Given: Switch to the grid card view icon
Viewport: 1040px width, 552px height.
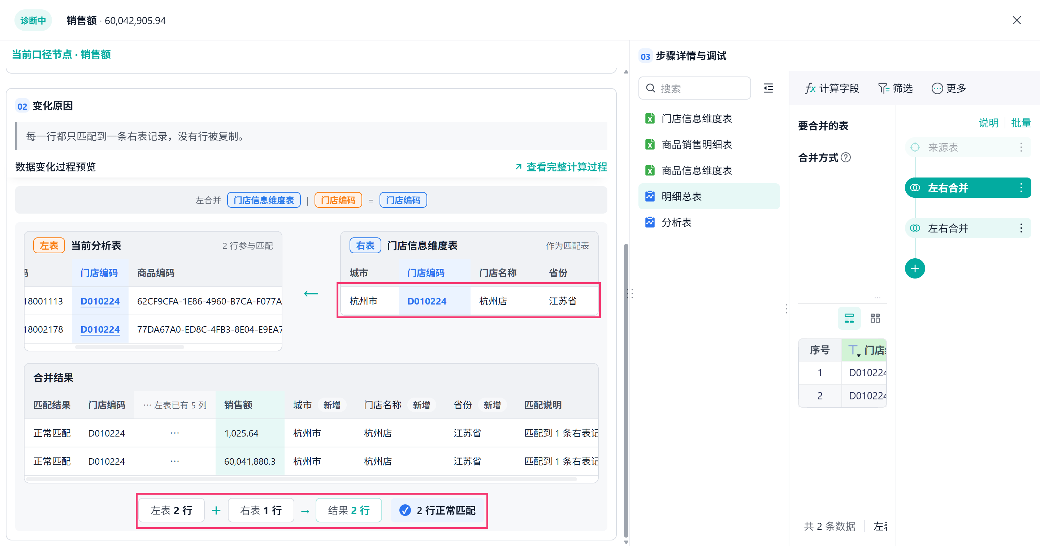Looking at the screenshot, I should point(875,318).
